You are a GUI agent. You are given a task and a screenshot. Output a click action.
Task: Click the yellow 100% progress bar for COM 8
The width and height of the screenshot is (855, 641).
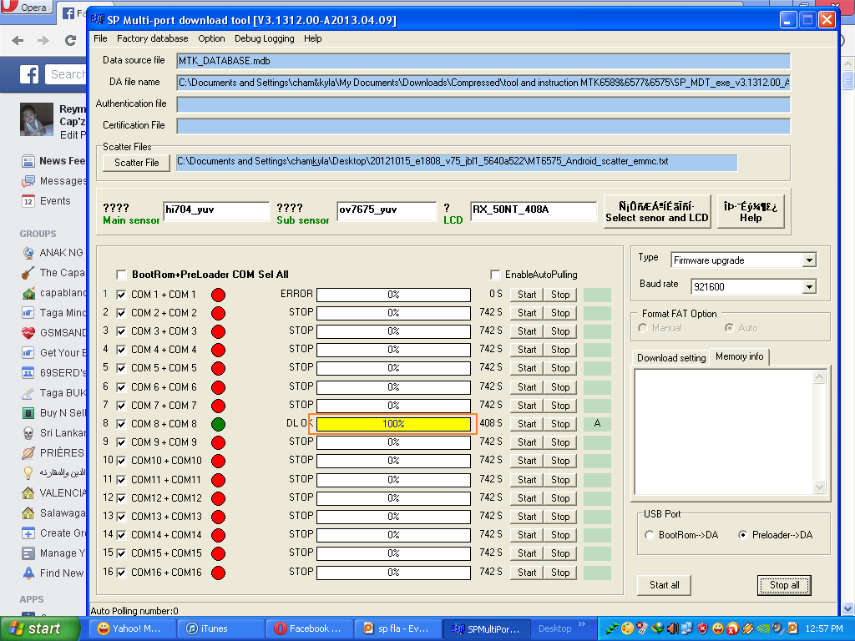coord(392,424)
